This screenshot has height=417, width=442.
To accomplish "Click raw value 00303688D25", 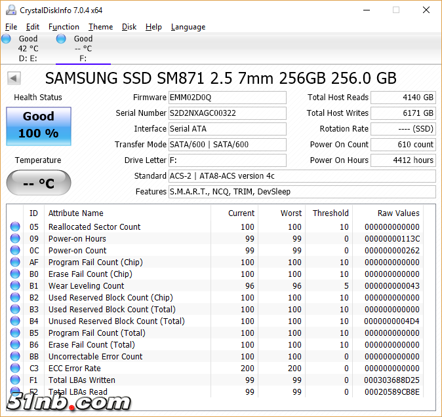I will point(392,380).
